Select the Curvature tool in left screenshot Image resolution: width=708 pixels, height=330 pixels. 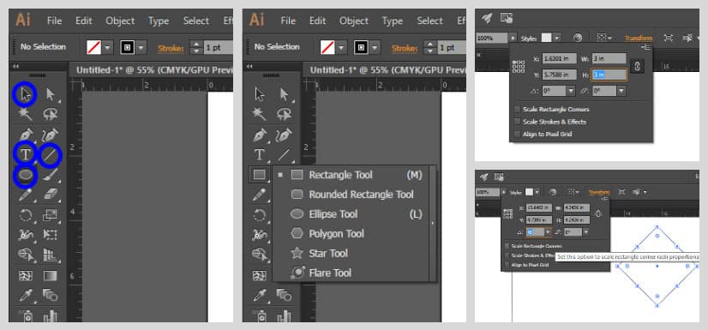tap(51, 135)
